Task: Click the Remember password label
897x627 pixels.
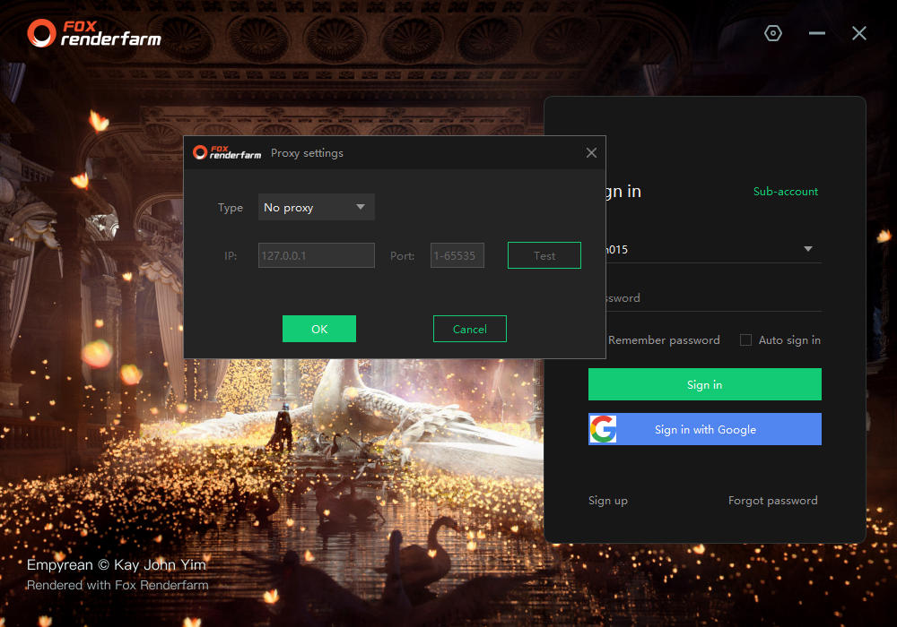Action: click(x=664, y=339)
